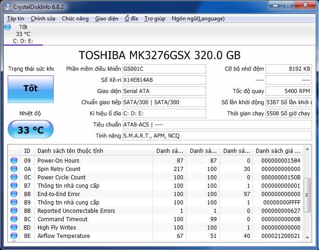Click the status orb for Airflow Temperature
Screen dimensions: 319x250
(x=14, y=236)
